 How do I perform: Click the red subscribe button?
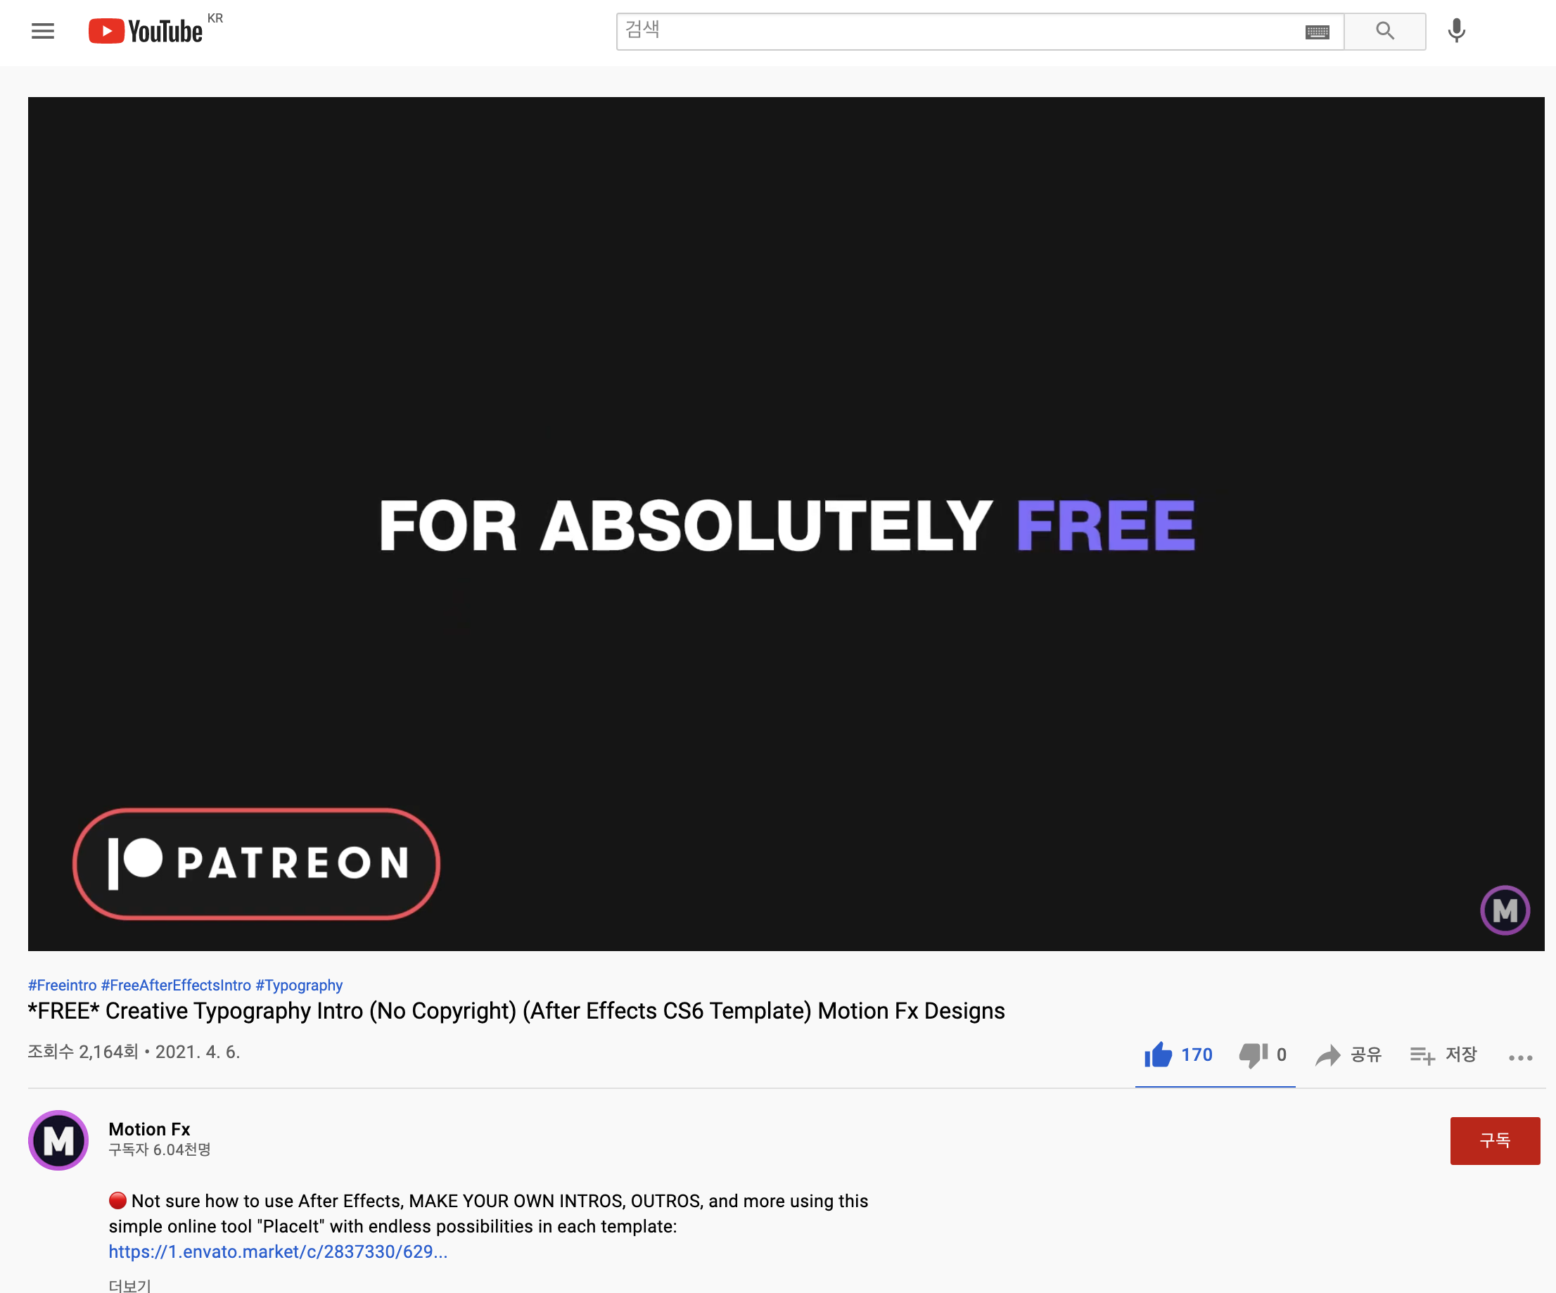click(1494, 1140)
